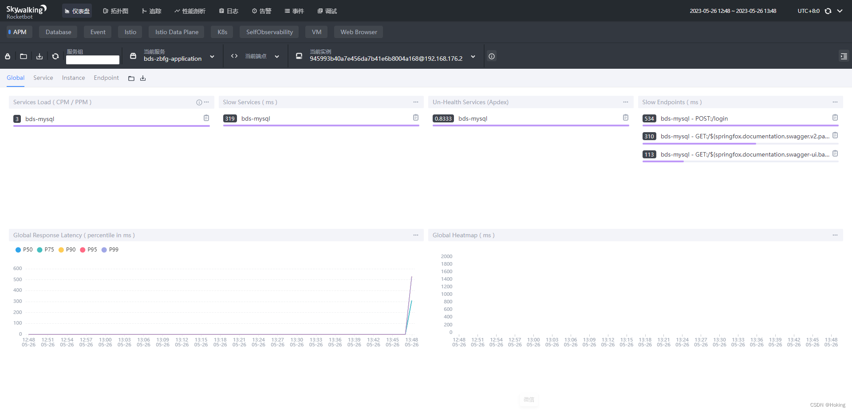Copy bds-mysql name in Services Load
This screenshot has height=412, width=852.
[206, 118]
